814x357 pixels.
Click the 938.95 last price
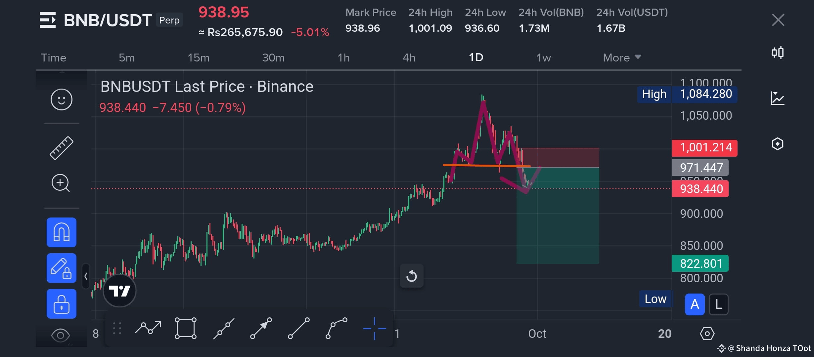point(223,12)
